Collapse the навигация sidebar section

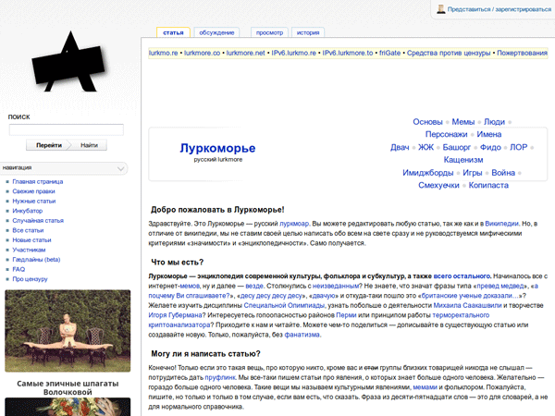[120, 168]
